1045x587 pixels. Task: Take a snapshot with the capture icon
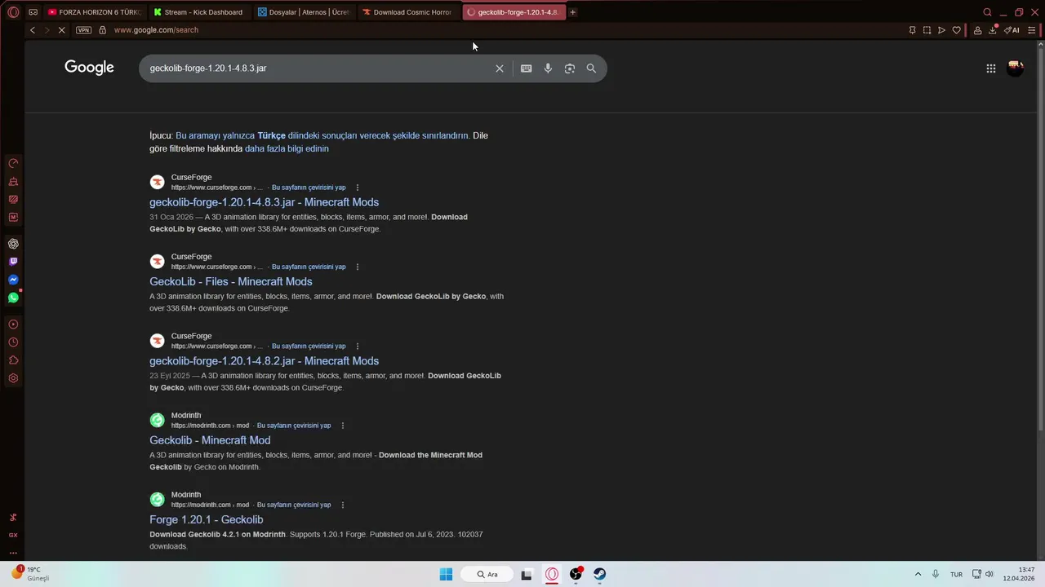[927, 30]
